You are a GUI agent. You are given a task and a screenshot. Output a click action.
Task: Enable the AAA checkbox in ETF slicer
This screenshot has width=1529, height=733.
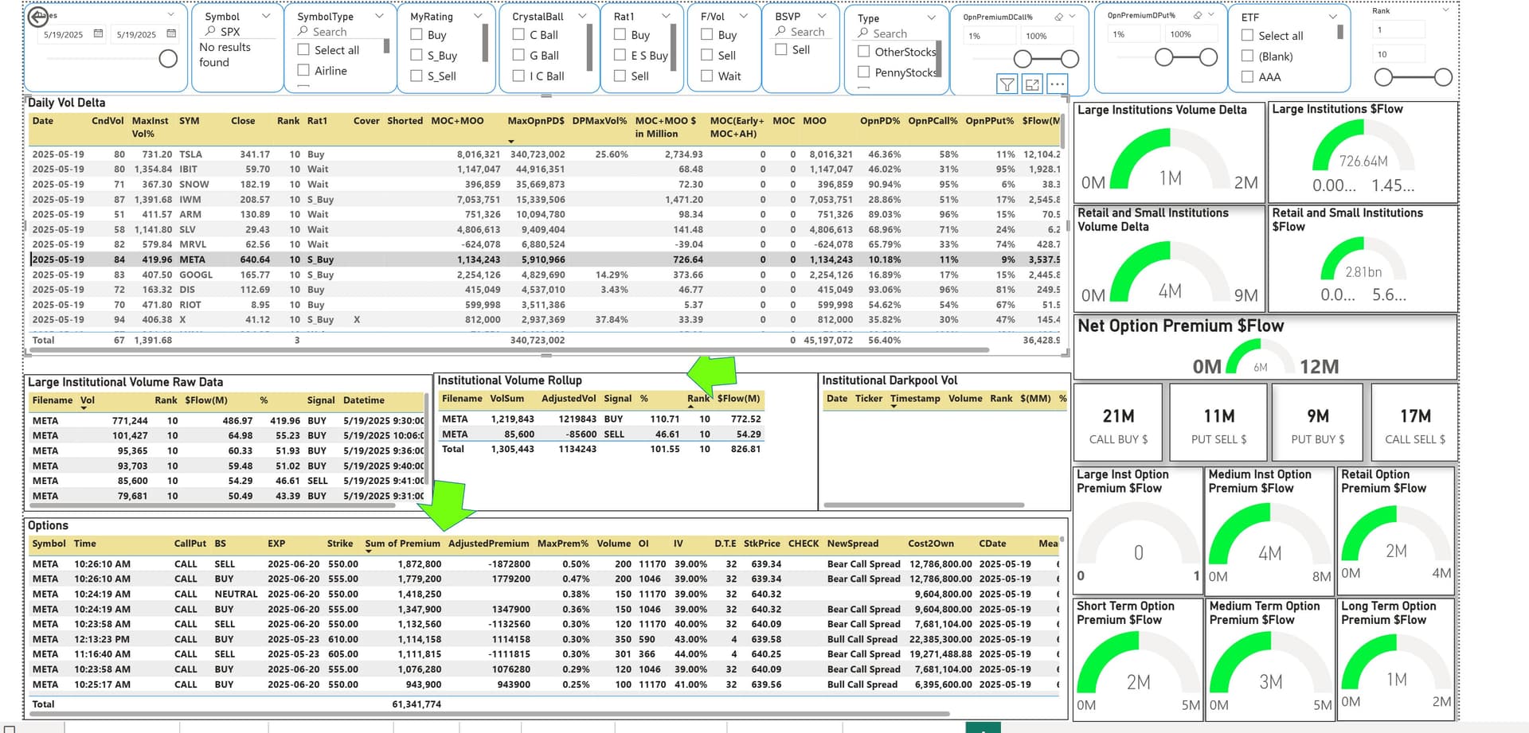click(1248, 77)
